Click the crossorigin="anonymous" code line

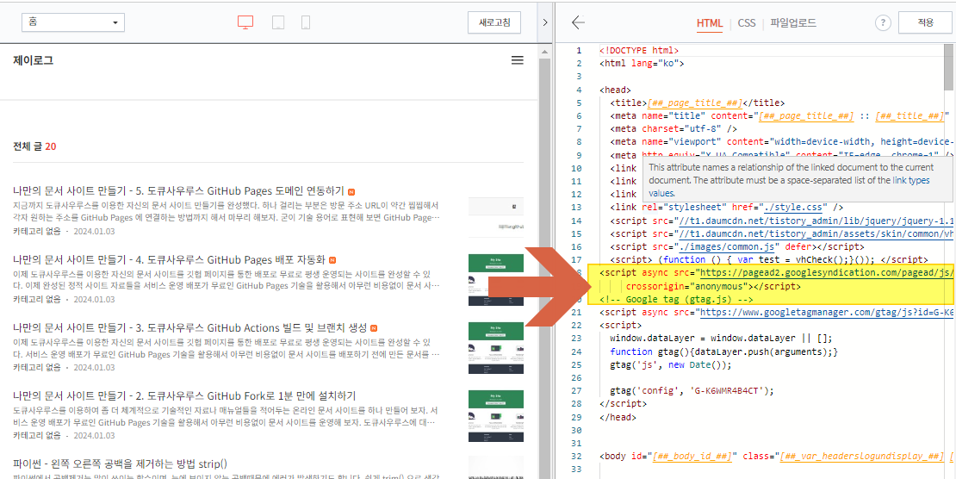[713, 286]
